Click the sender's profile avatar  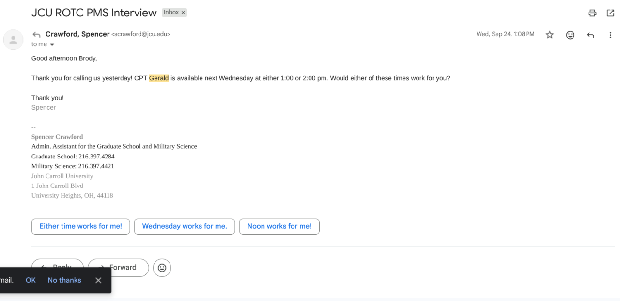(x=13, y=40)
